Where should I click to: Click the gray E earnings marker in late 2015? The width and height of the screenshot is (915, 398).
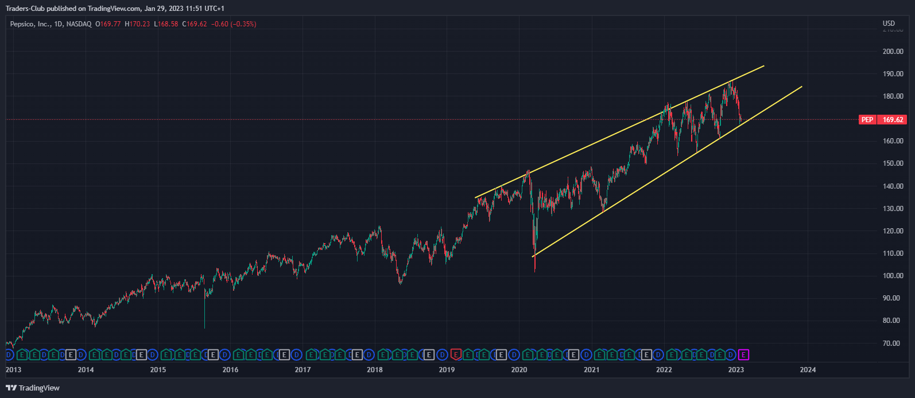click(213, 354)
